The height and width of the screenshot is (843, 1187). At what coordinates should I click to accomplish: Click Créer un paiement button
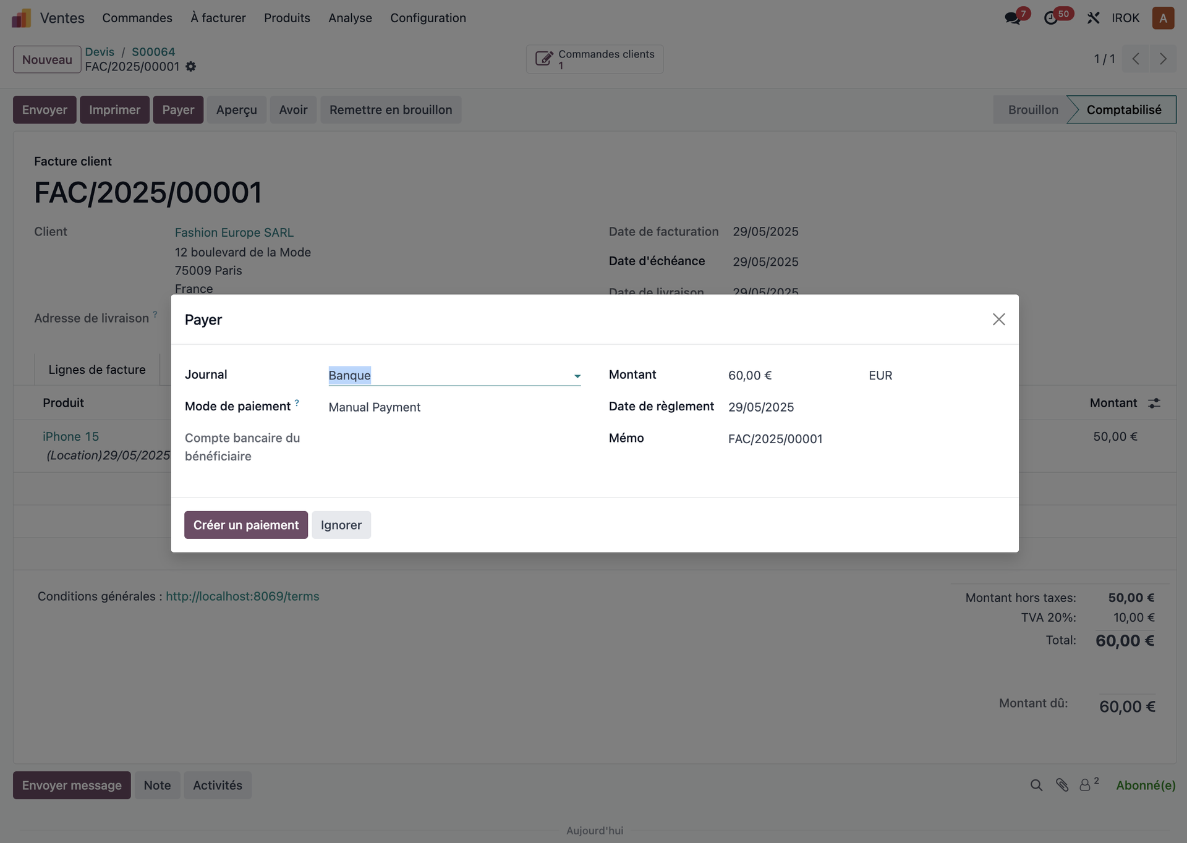click(x=245, y=525)
